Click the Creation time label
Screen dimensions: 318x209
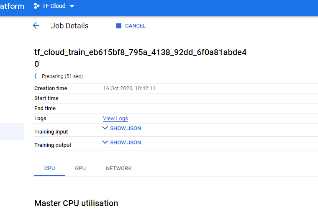[51, 88]
